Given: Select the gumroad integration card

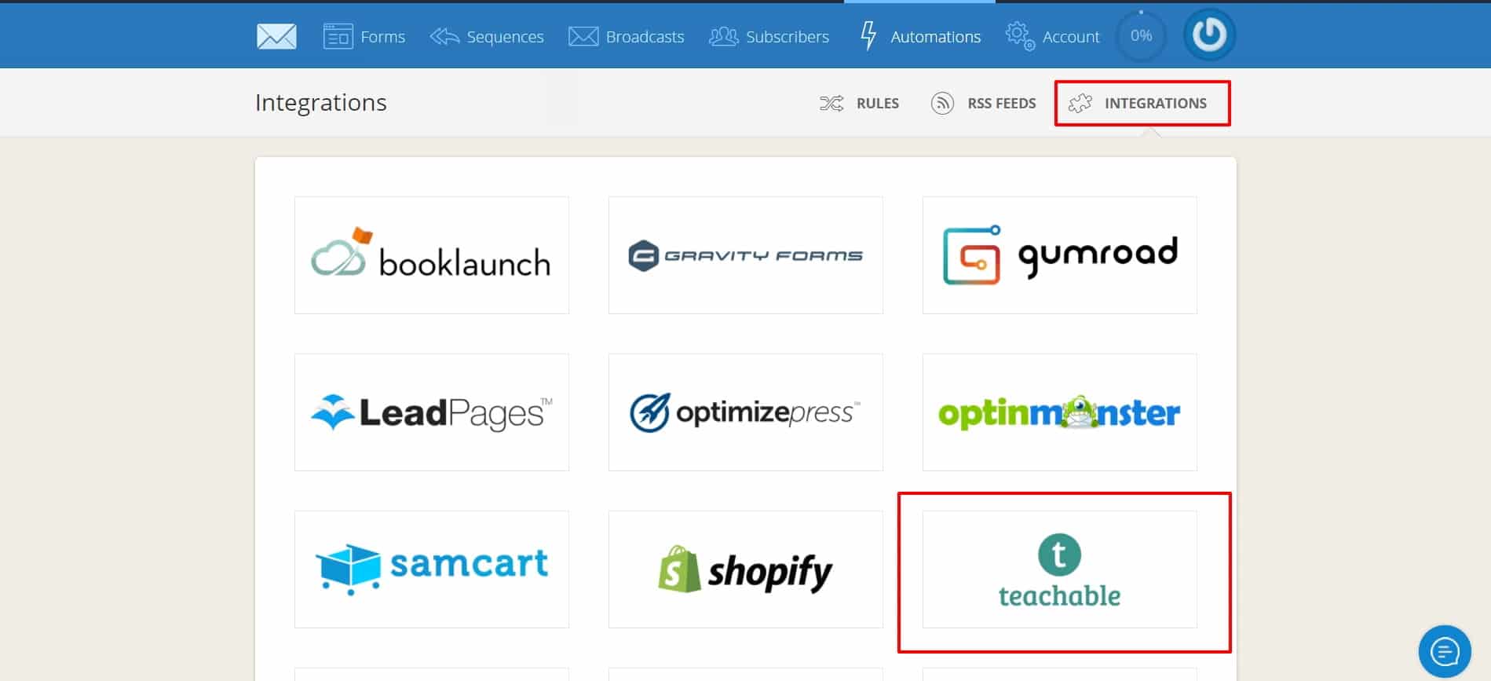Looking at the screenshot, I should point(1060,255).
